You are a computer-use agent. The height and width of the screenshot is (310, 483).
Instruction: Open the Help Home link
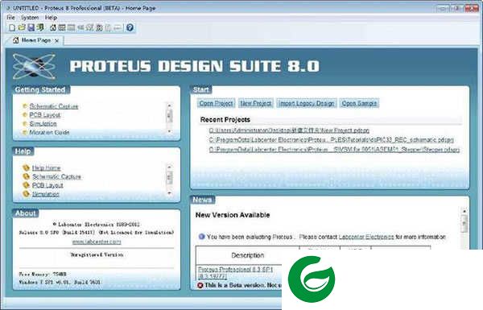coord(46,168)
